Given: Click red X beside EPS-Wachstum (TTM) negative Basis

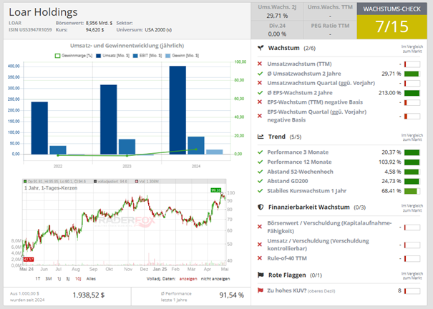Looking at the screenshot, I should click(x=260, y=102).
